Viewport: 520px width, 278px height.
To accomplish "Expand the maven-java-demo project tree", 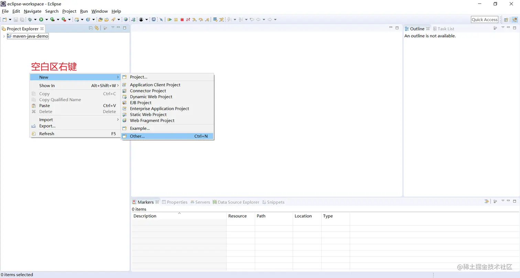I will (4, 36).
